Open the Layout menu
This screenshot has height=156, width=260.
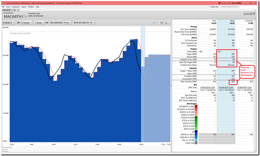[24, 7]
